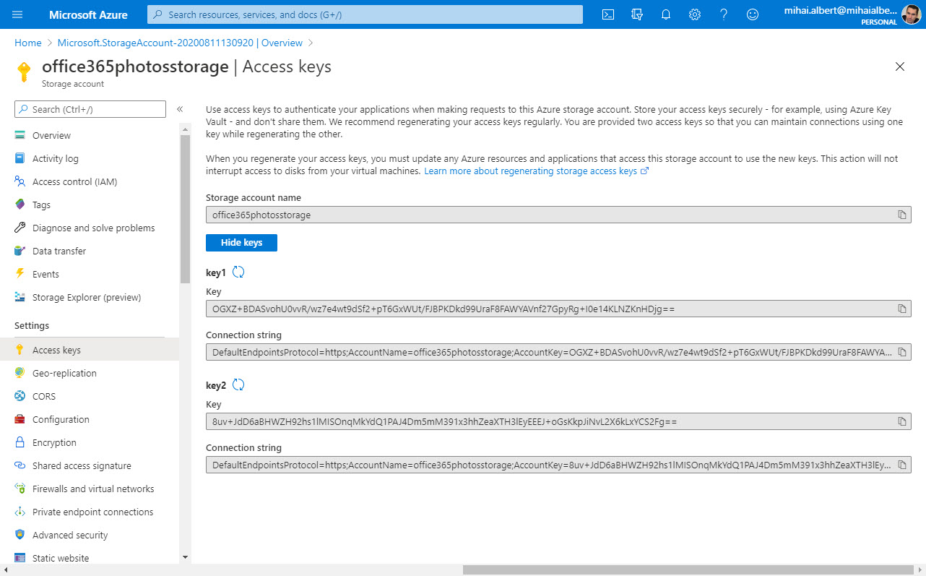Open the portal hamburger menu

[17, 14]
